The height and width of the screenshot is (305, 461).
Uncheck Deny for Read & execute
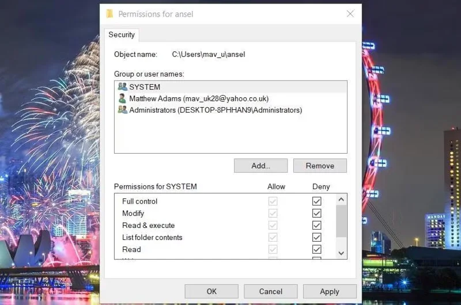coord(316,225)
